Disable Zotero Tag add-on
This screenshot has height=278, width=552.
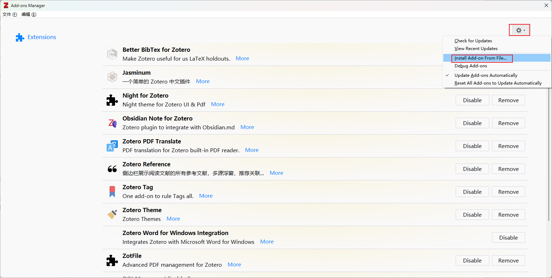(x=472, y=192)
